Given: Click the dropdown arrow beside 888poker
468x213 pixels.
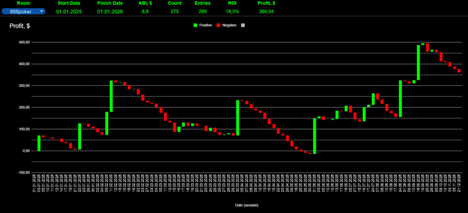Looking at the screenshot, I should [x=42, y=11].
